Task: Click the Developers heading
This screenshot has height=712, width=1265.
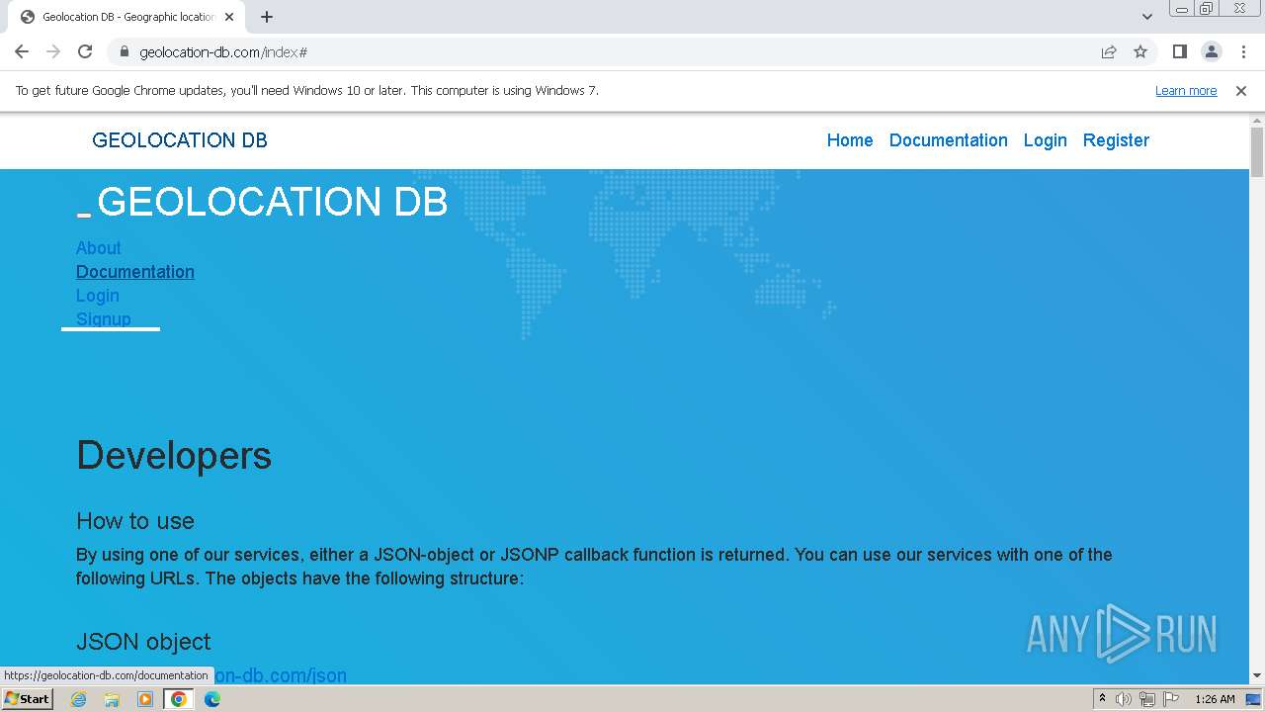Action: pos(174,456)
